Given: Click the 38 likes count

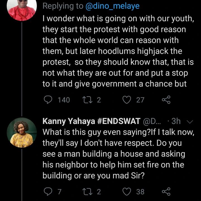Looking at the screenshot, I should [140, 192].
